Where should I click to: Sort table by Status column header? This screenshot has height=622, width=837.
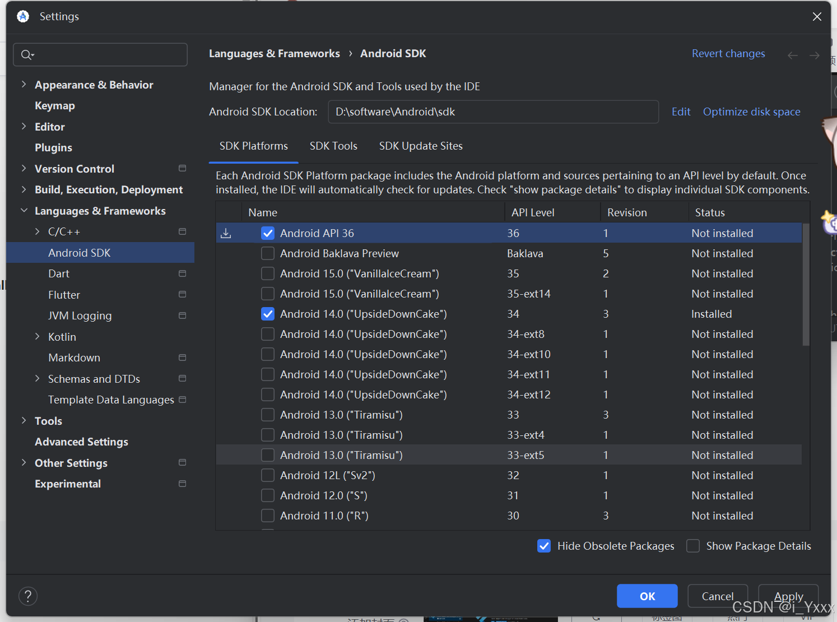click(749, 212)
